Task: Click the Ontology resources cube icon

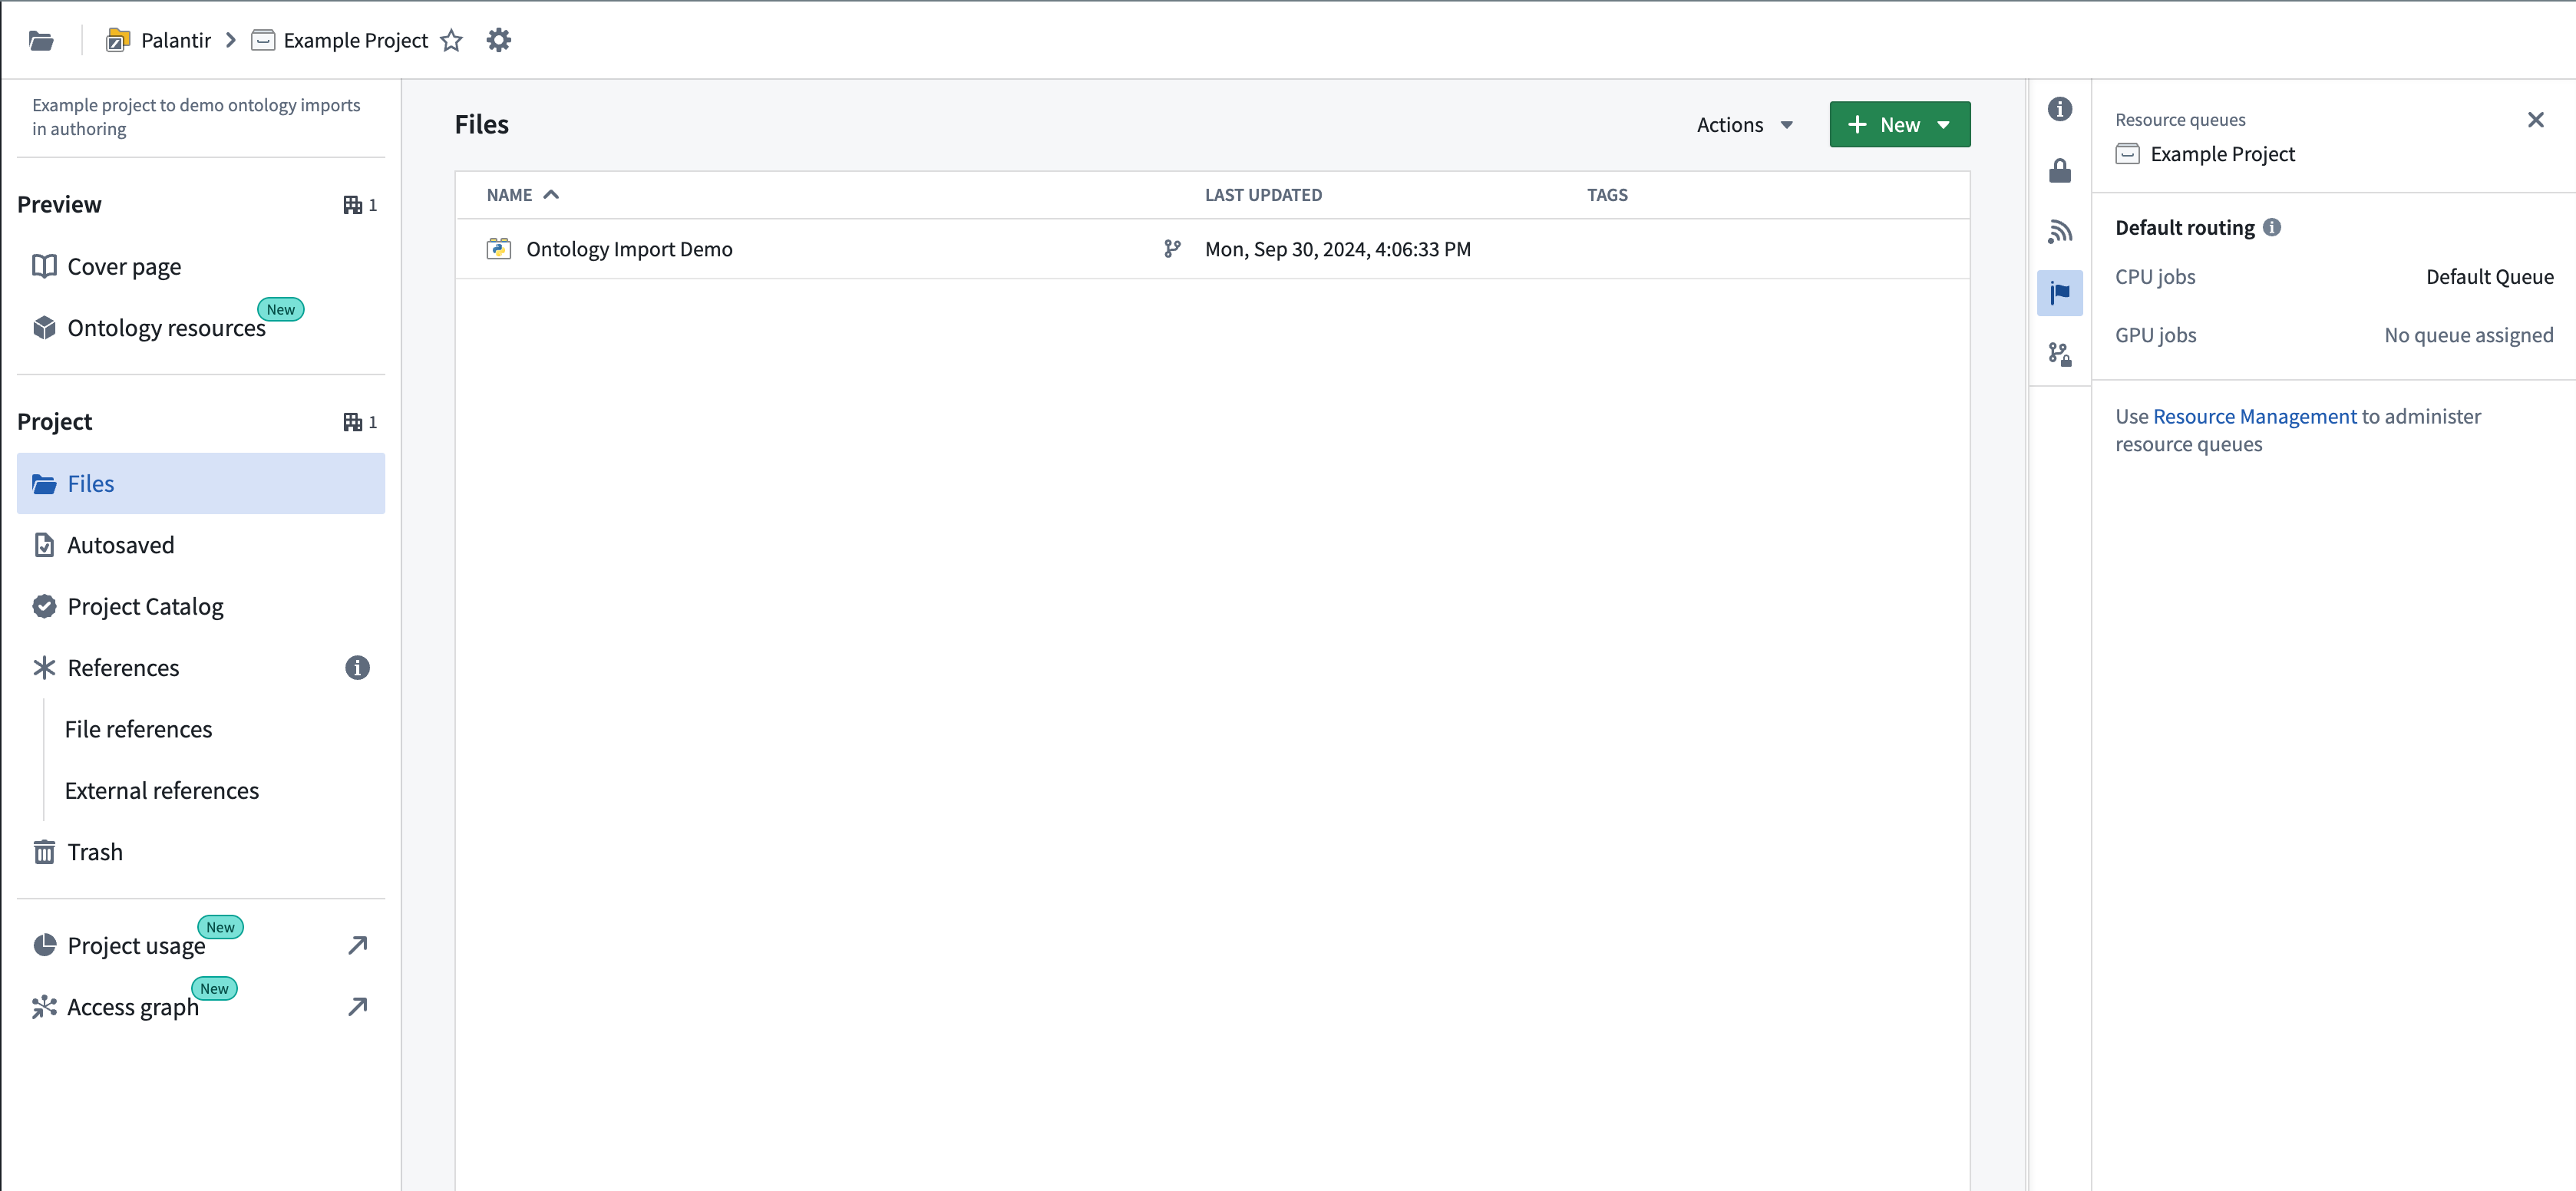Action: (44, 327)
